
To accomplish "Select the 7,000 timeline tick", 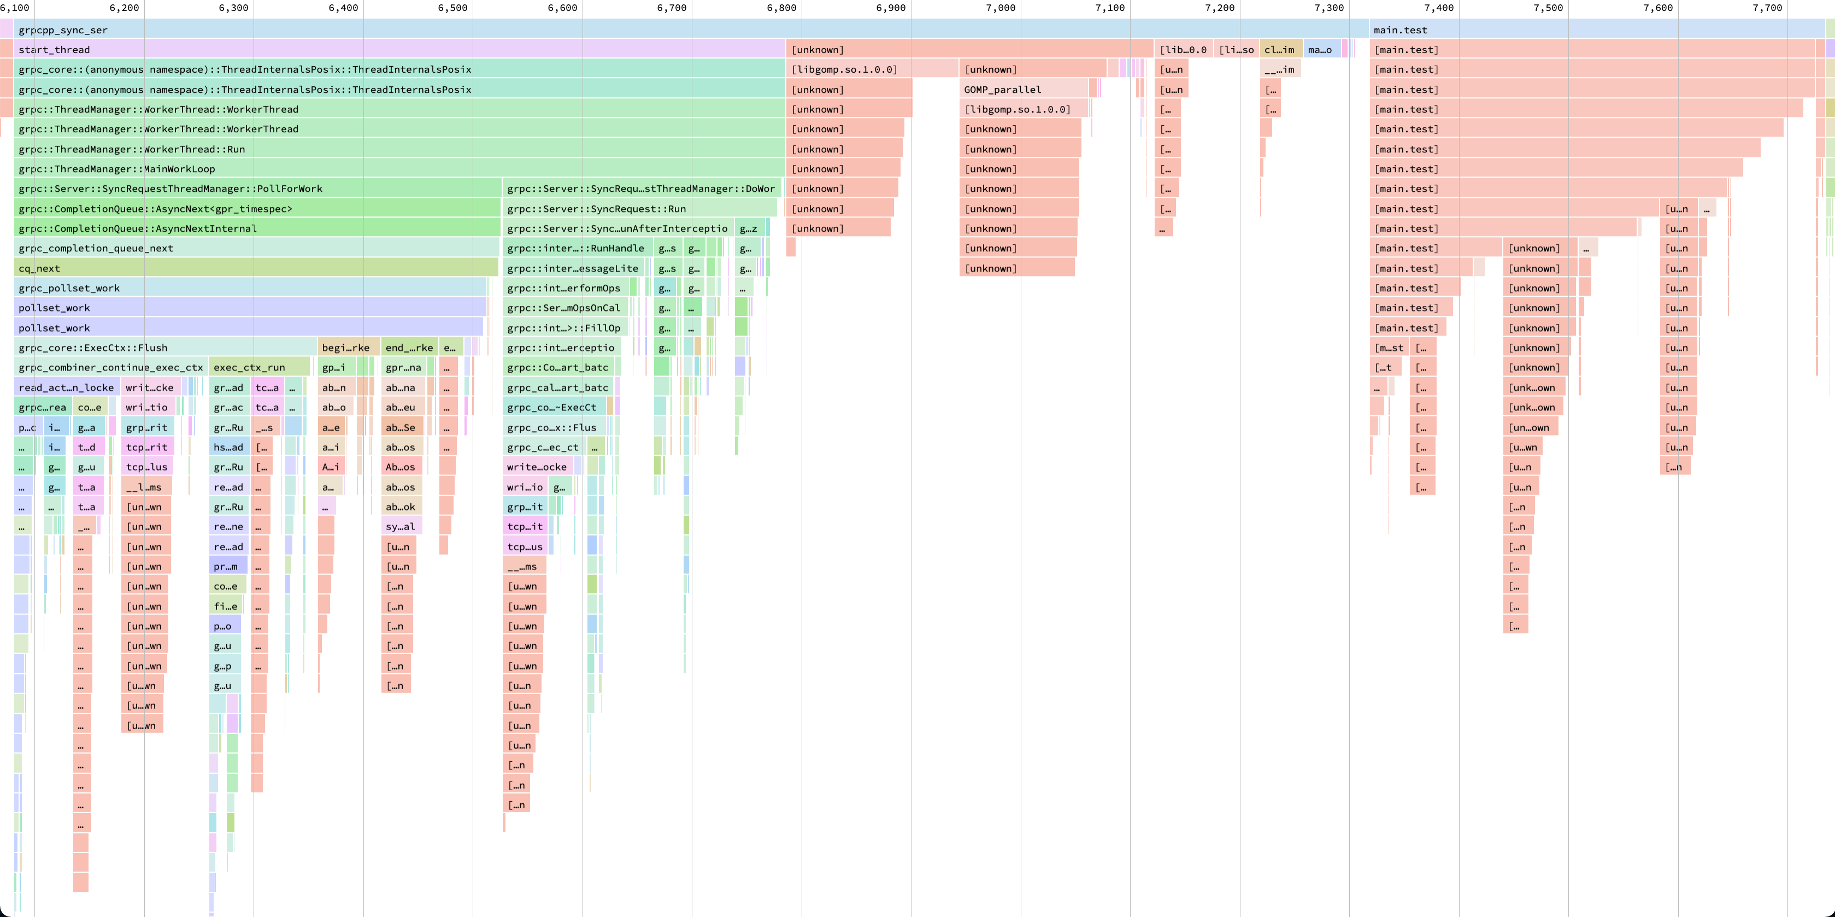I will [x=1001, y=8].
